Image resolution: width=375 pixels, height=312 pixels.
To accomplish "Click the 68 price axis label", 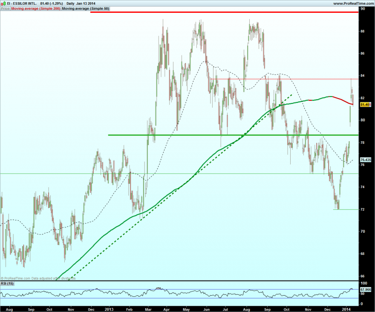I will 363,254.
